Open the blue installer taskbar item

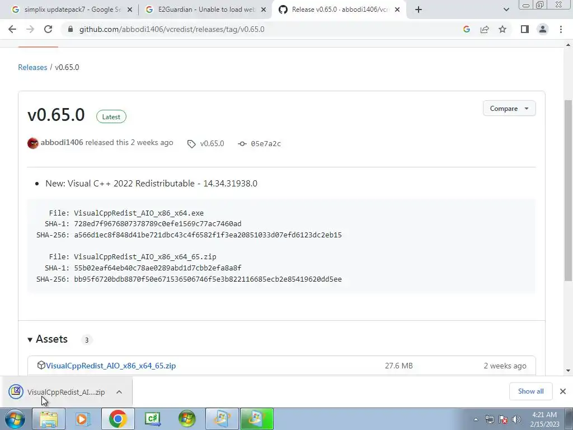(x=222, y=419)
